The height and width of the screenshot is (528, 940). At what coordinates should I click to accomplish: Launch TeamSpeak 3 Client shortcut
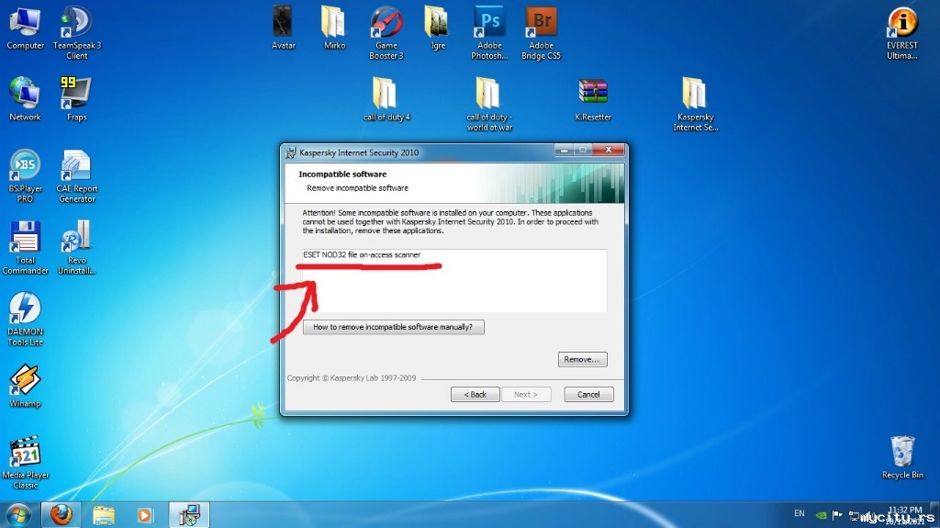click(77, 33)
